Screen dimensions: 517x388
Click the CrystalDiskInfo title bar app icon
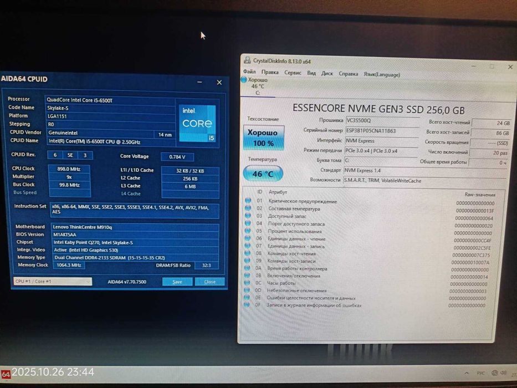247,60
